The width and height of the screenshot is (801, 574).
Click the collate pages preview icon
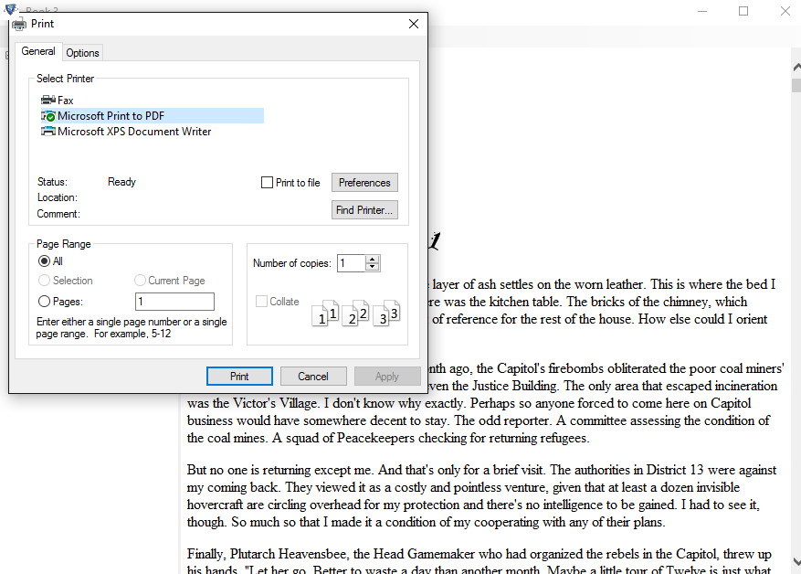pos(356,312)
